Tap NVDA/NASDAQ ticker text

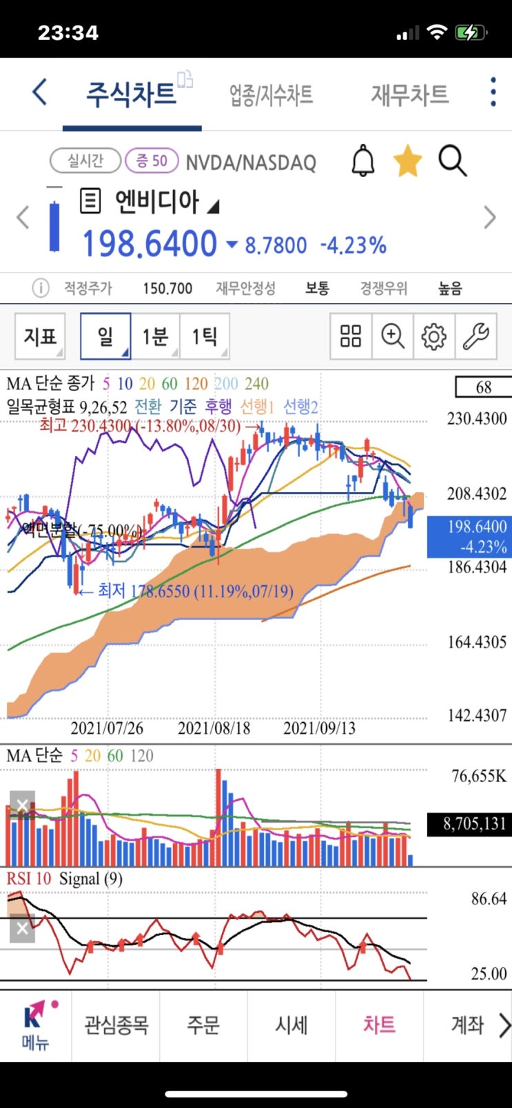coord(251,163)
